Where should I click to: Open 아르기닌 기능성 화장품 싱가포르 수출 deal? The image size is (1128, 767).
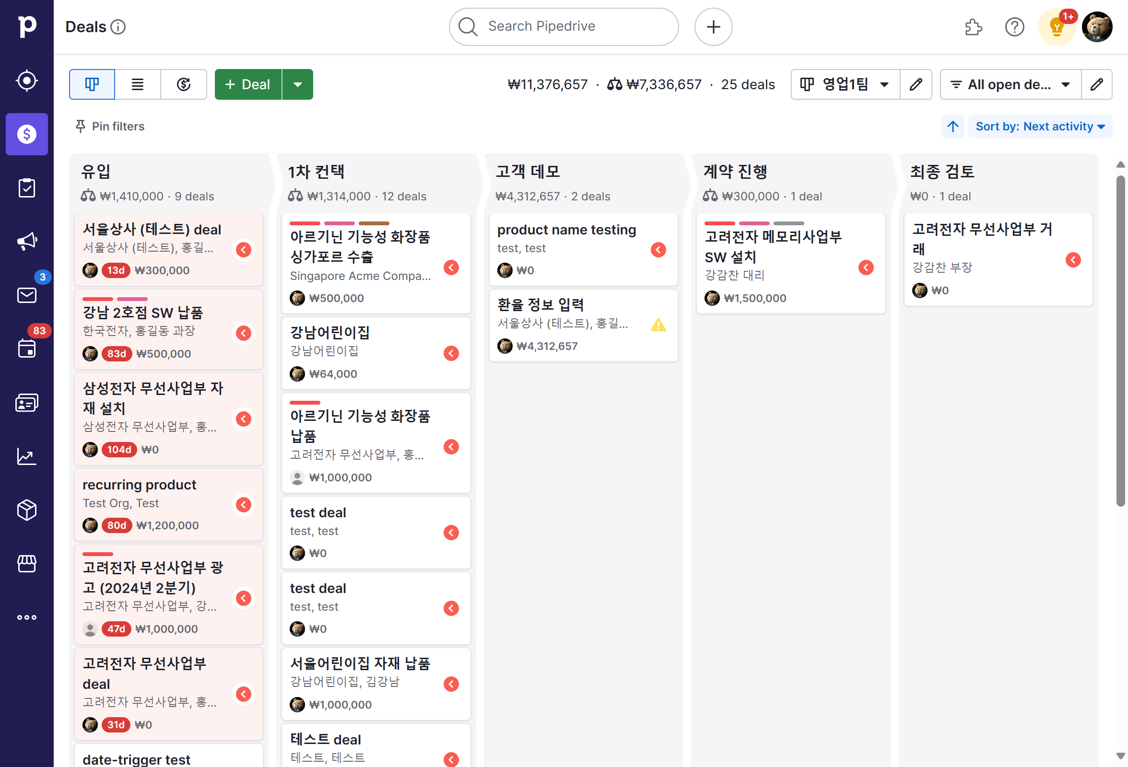click(x=376, y=264)
